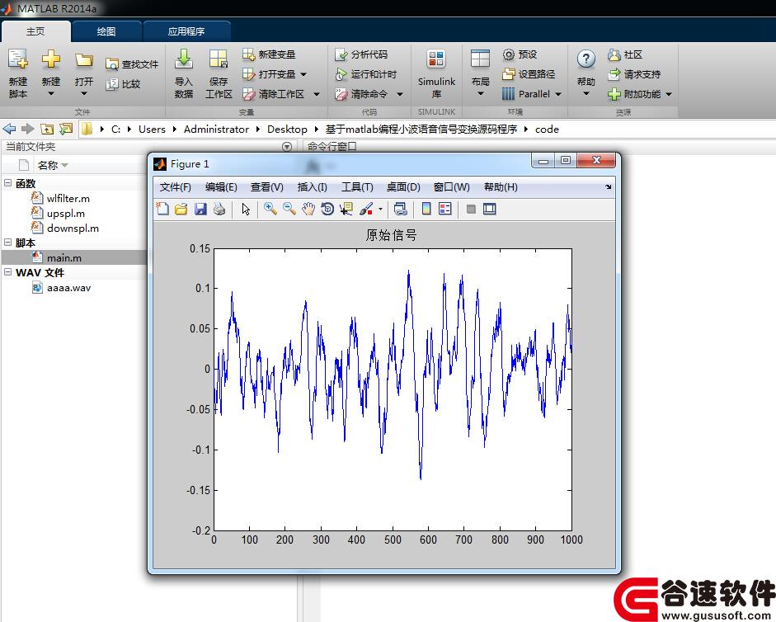Screen dimensions: 776x622
Task: Click Set Path (设置路径)
Action: point(529,74)
